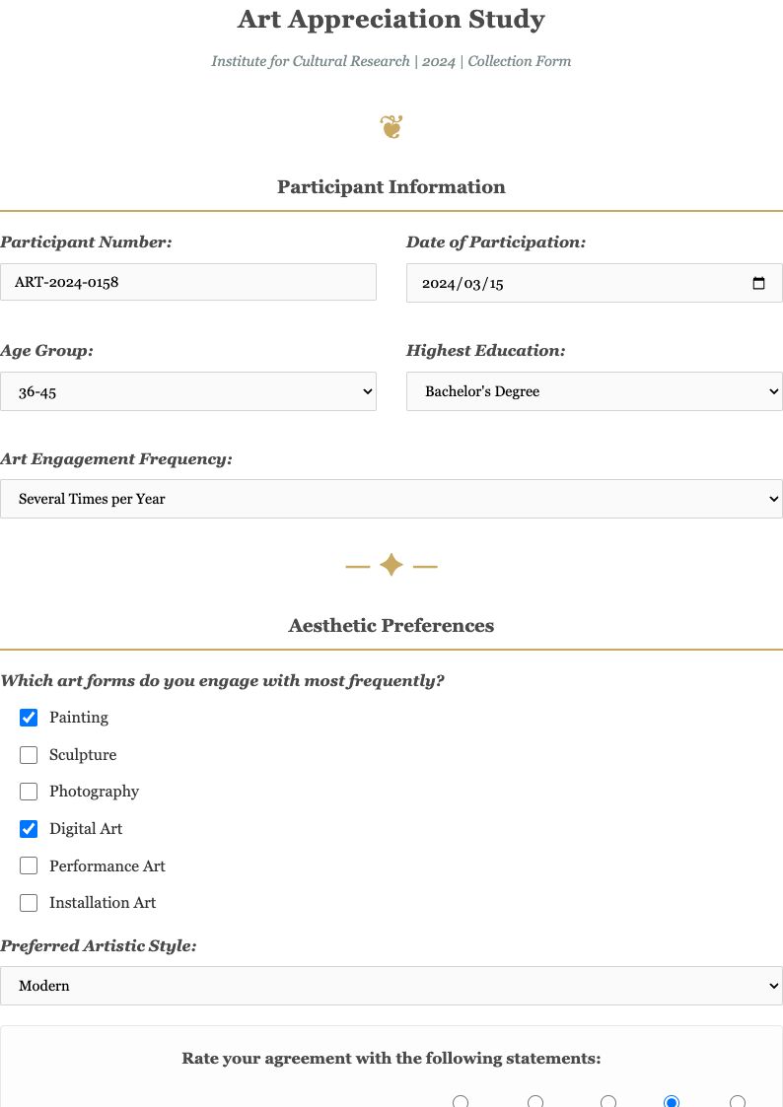The image size is (783, 1107).
Task: Open the date picker calendar icon
Action: tap(758, 282)
